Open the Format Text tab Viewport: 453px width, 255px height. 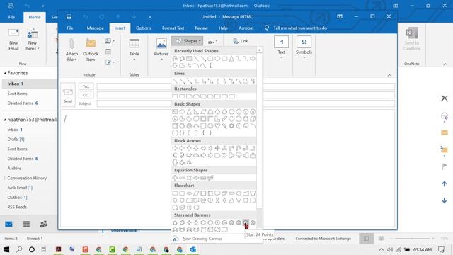click(173, 28)
